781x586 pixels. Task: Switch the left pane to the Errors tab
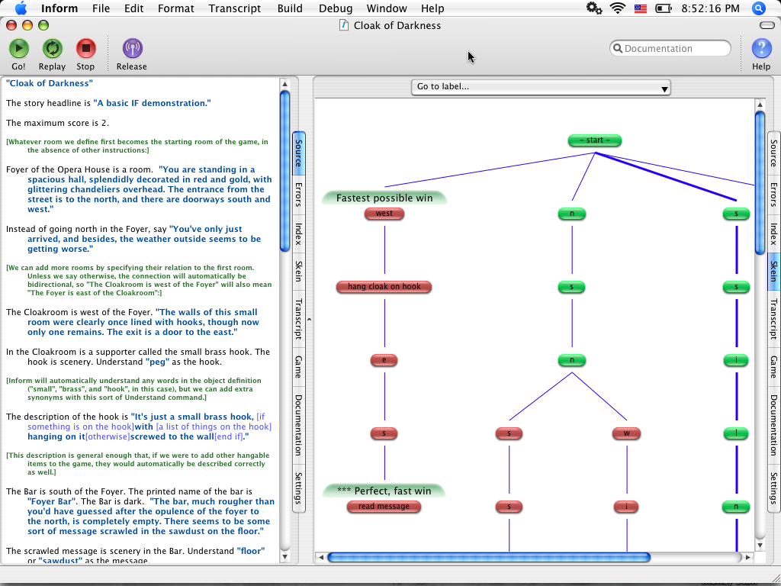point(298,195)
